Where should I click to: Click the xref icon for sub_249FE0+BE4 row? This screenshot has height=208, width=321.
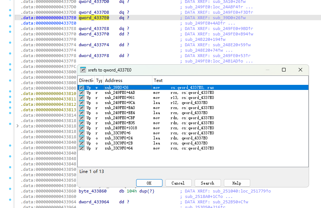pos(82,113)
